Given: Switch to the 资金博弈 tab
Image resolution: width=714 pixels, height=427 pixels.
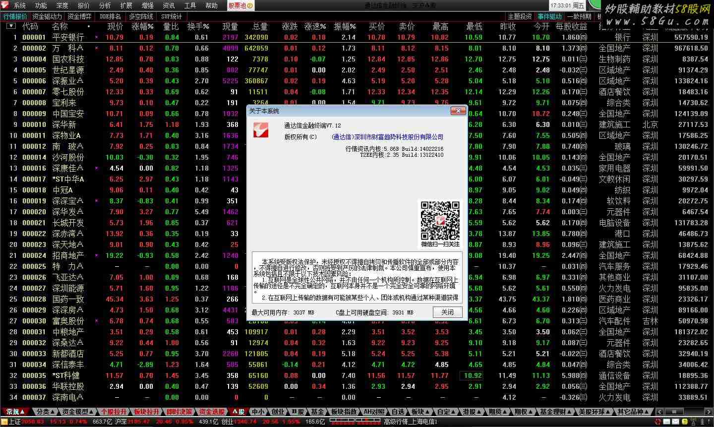Looking at the screenshot, I should tap(79, 16).
